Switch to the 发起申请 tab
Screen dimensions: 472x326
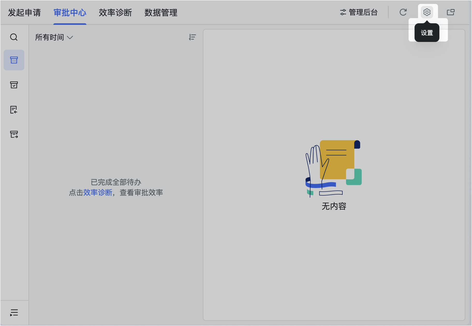(x=24, y=12)
